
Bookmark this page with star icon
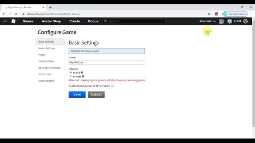point(209,14)
